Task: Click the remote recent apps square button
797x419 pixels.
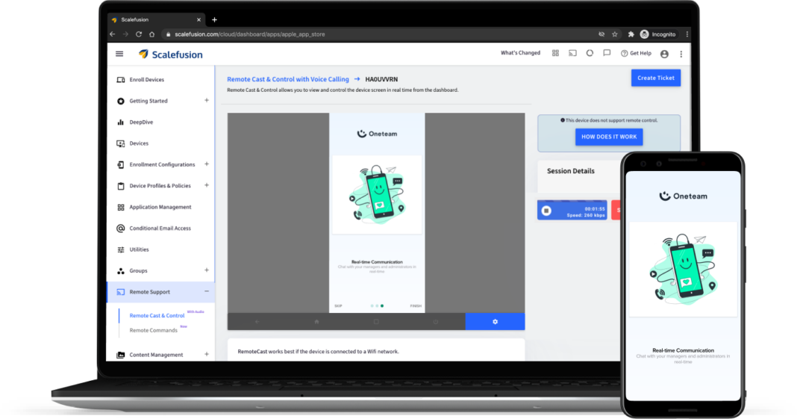Action: pos(376,322)
